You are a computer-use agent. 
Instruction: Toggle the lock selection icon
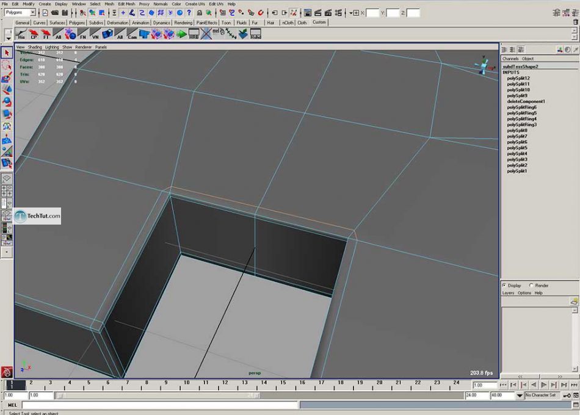[x=200, y=13]
